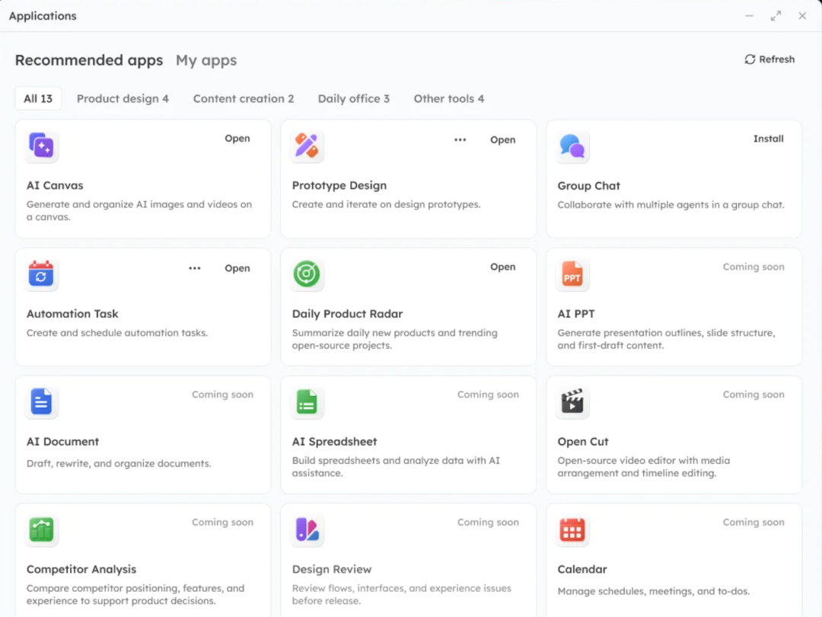Image resolution: width=822 pixels, height=617 pixels.
Task: Filter by Product design 4
Action: click(x=123, y=98)
